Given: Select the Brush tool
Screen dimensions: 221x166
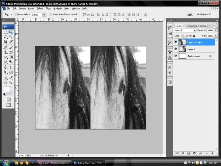Looking at the screenshot, I should point(11,48).
